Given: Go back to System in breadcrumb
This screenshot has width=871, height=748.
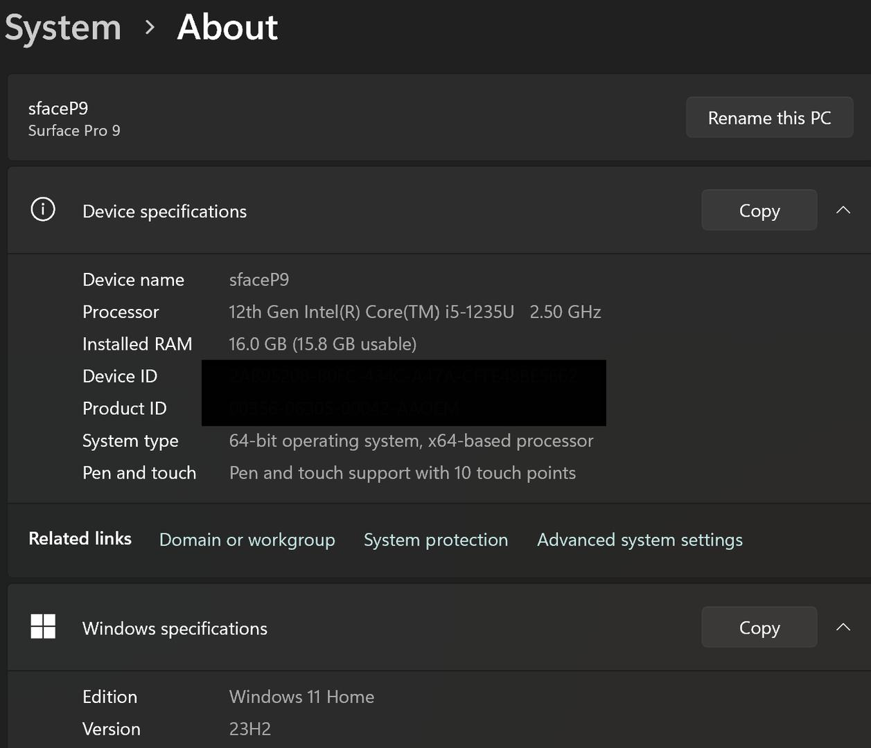Looking at the screenshot, I should (x=63, y=28).
